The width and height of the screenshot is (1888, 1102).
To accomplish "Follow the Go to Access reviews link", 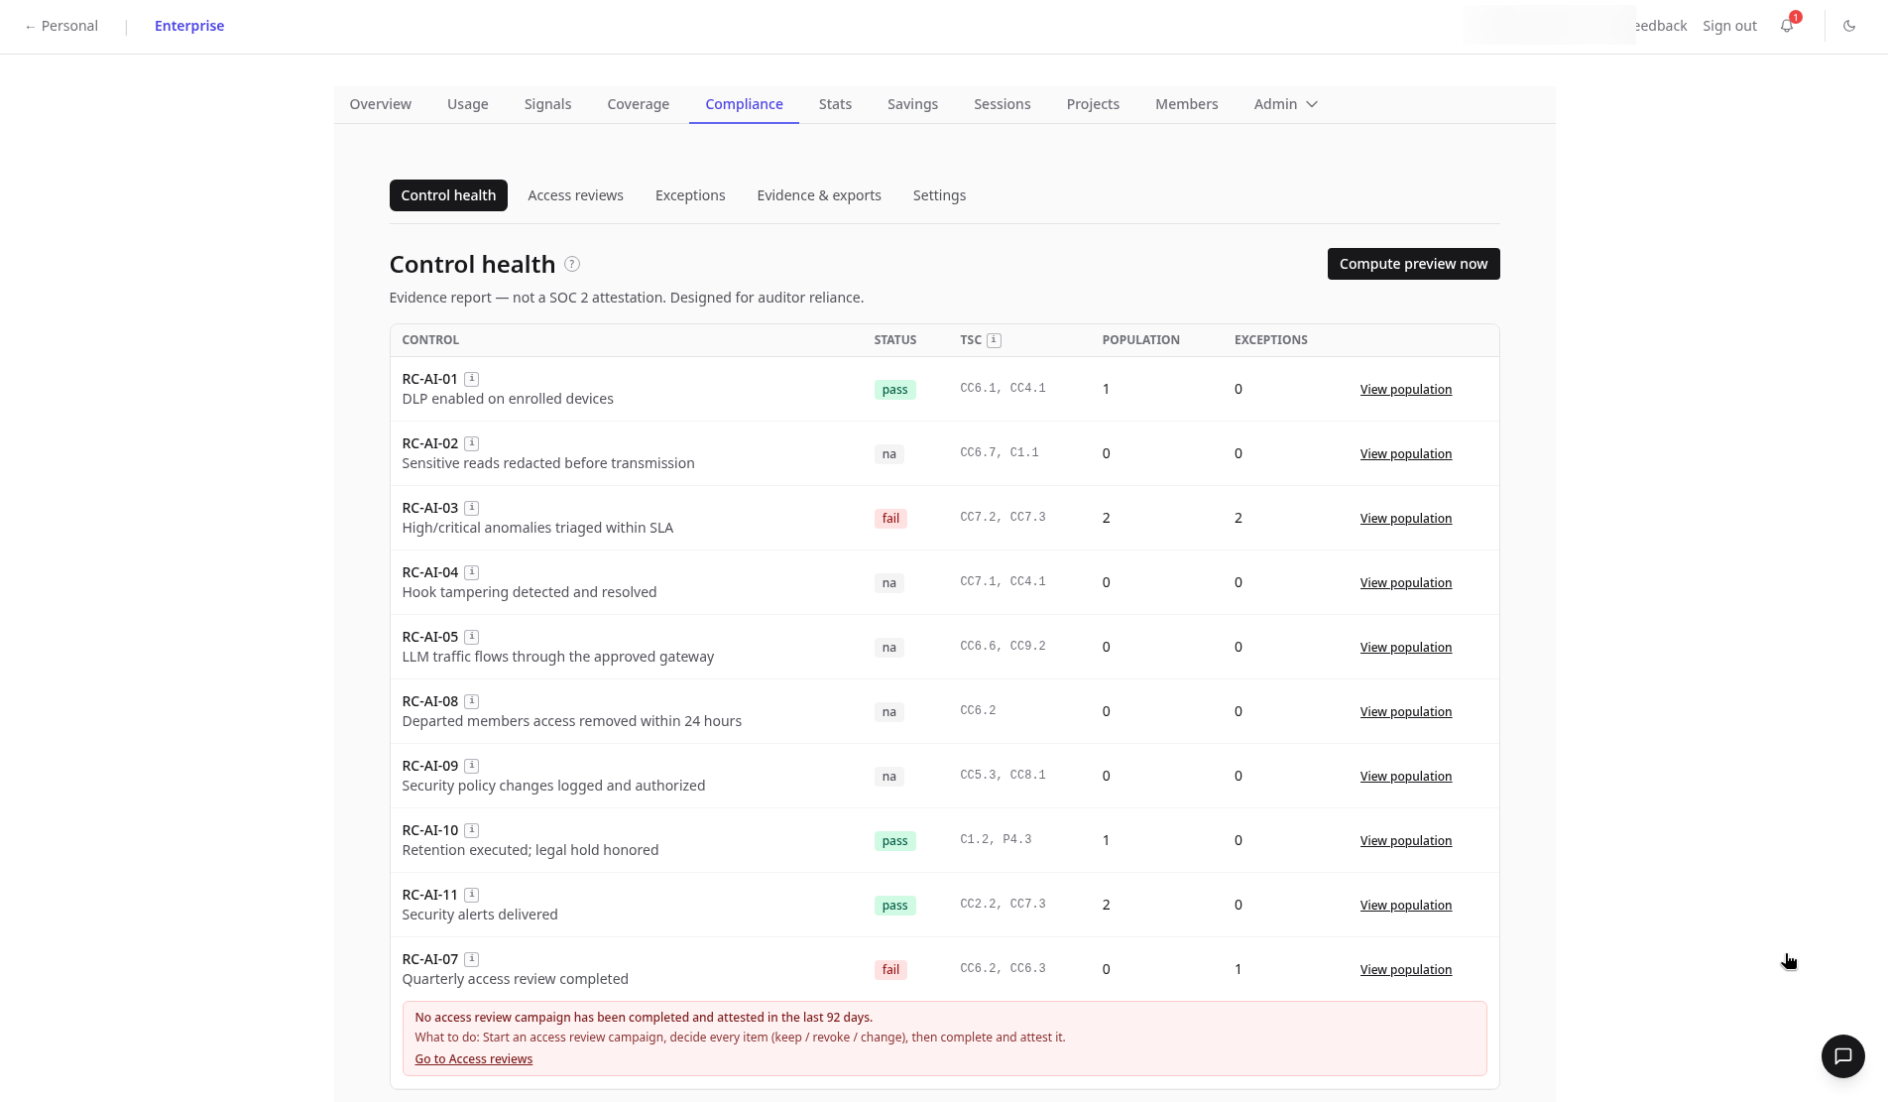I will click(x=473, y=1059).
